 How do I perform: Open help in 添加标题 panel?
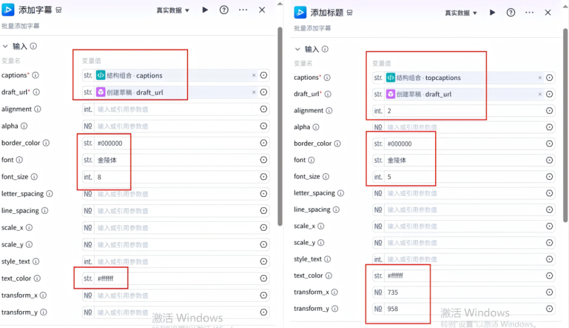tap(511, 13)
